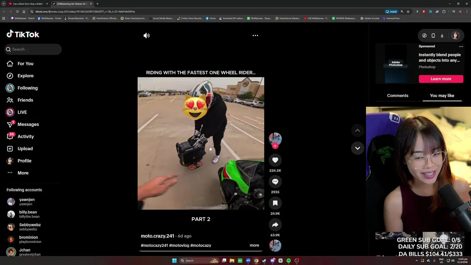Open the profile avatar in top right

[x=456, y=35]
